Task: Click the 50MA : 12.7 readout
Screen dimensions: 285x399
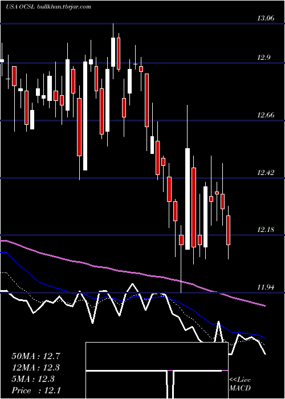Action: 36,356
